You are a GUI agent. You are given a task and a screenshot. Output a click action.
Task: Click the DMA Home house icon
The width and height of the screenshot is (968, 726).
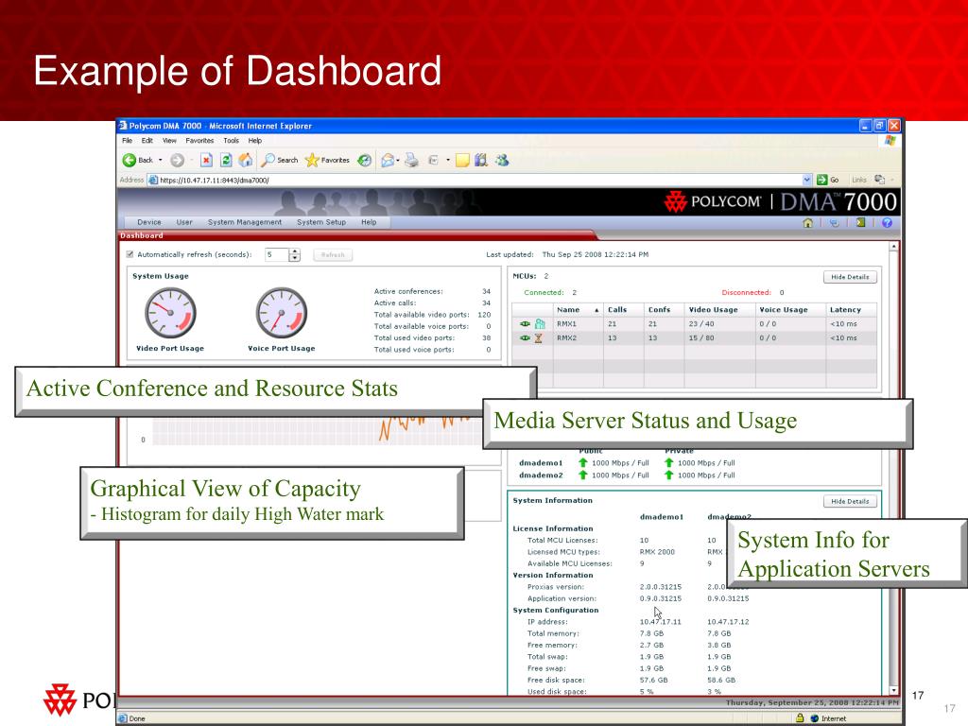(807, 223)
